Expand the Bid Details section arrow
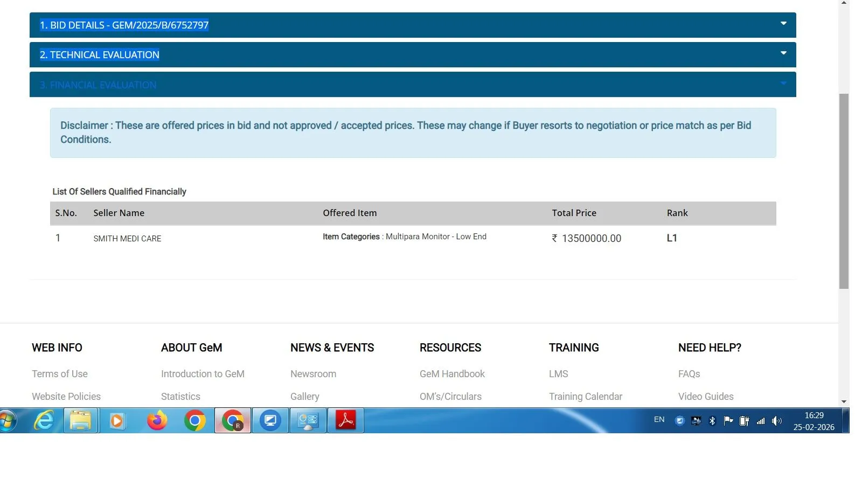Viewport: 862px width, 485px height. pos(783,24)
